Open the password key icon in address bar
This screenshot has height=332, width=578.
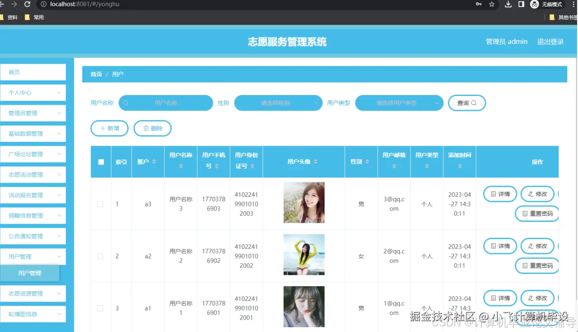click(478, 4)
